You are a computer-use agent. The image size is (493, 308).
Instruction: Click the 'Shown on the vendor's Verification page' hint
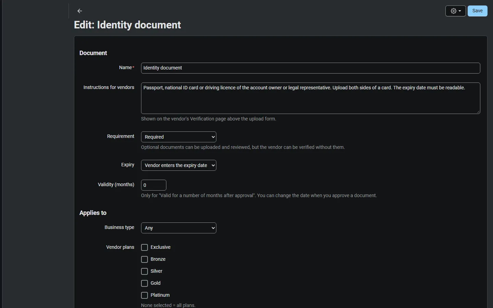(208, 119)
